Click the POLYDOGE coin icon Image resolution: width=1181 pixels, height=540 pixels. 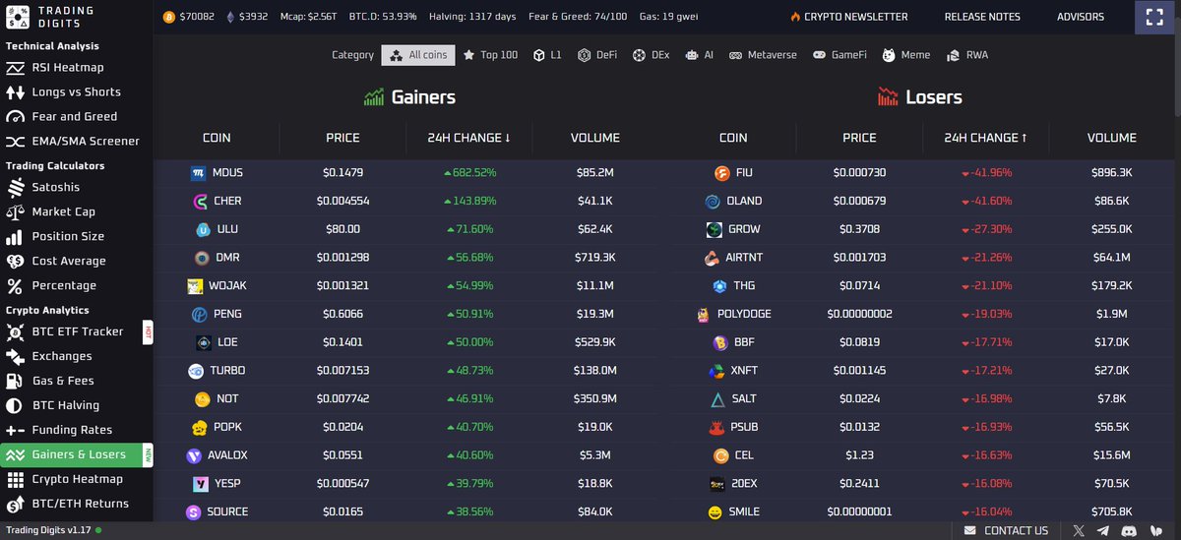pyautogui.click(x=702, y=315)
